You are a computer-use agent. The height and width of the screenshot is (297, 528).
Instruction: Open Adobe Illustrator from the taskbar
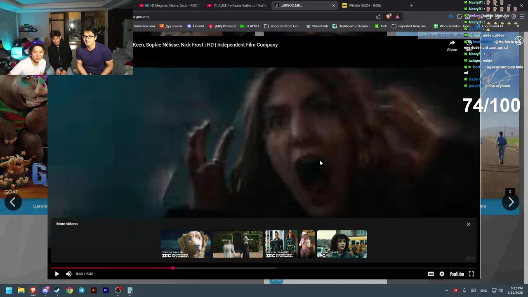point(94,290)
